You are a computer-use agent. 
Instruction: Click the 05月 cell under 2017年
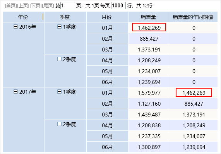(107, 136)
